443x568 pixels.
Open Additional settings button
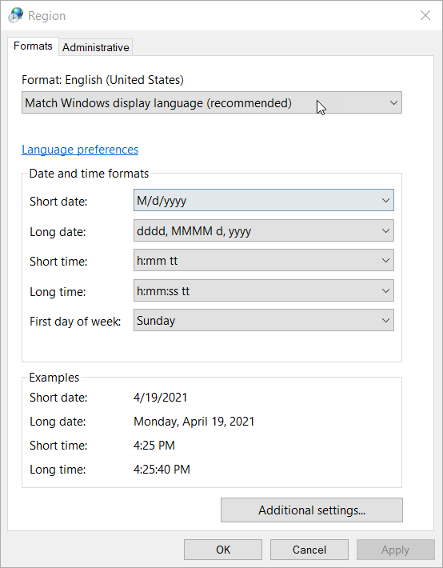(x=312, y=510)
